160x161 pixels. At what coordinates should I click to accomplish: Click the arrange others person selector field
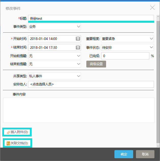[91, 84]
